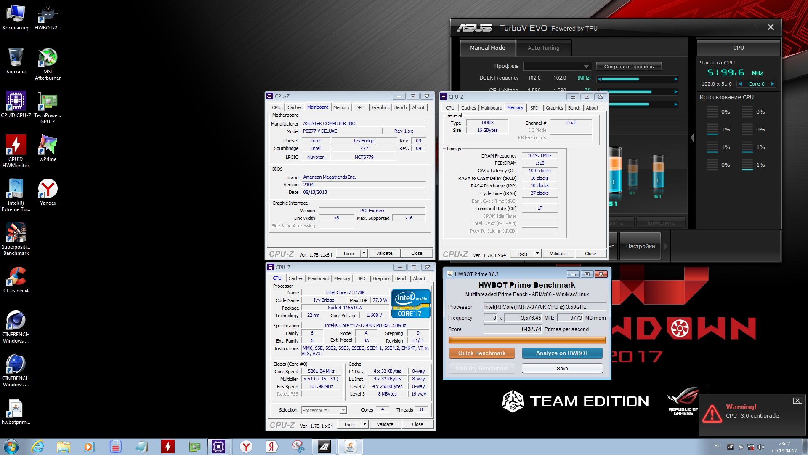808x455 pixels.
Task: Minimize the TurboV EVO window
Action: click(x=754, y=27)
